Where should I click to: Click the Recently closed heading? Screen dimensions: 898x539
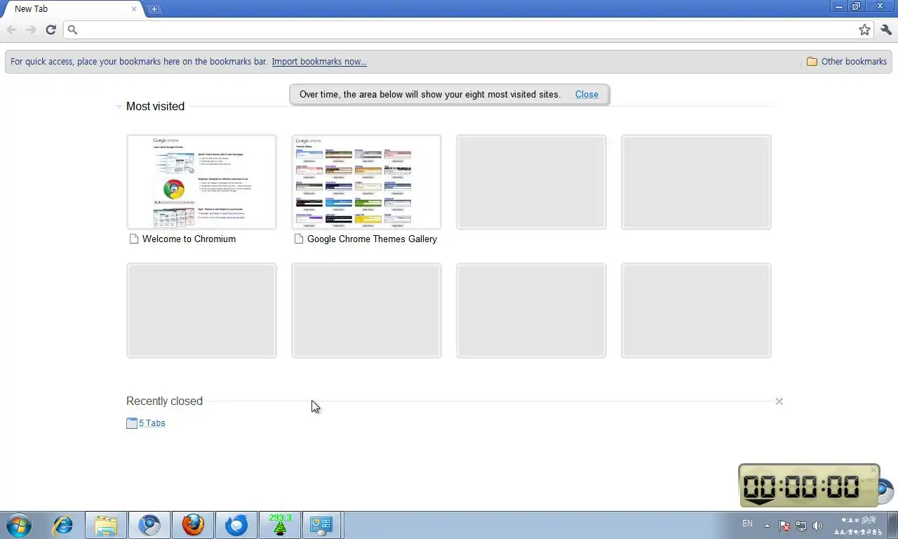[x=164, y=401]
